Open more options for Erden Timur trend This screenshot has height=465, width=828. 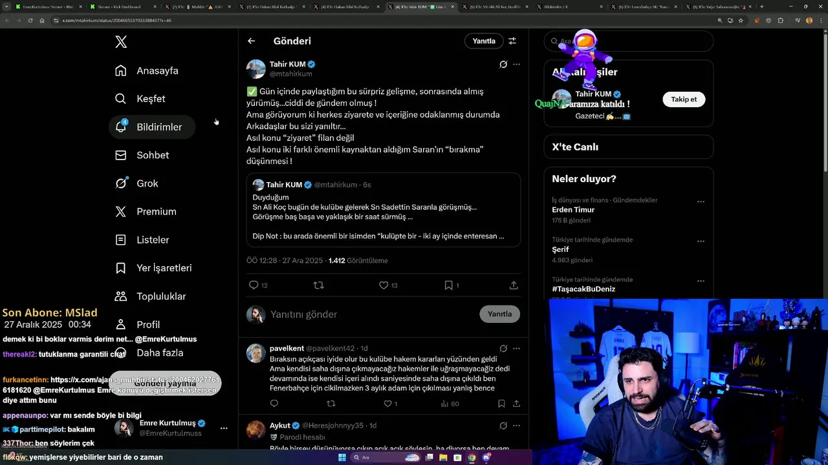(x=701, y=201)
